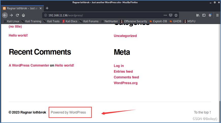Open the Kali Training bookmark
The image size is (221, 123).
(32, 21)
